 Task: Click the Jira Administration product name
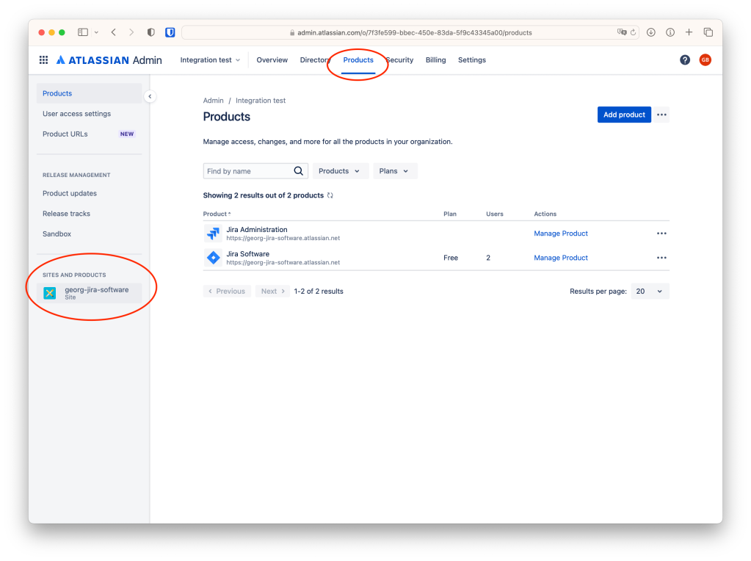click(x=257, y=230)
